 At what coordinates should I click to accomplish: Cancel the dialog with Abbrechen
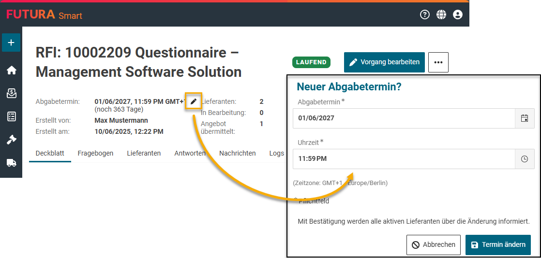(434, 244)
